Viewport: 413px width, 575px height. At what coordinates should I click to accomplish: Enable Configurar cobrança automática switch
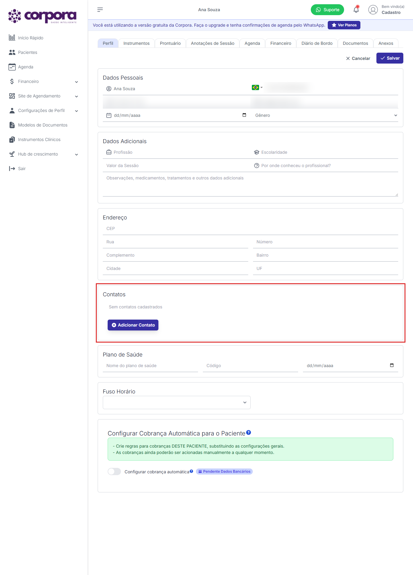coord(114,471)
